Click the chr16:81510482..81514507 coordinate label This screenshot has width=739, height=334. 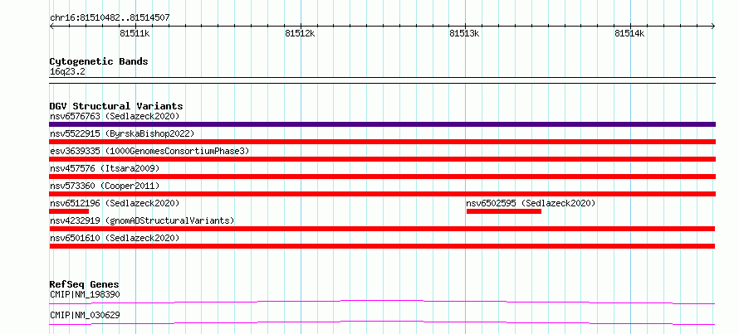(110, 18)
